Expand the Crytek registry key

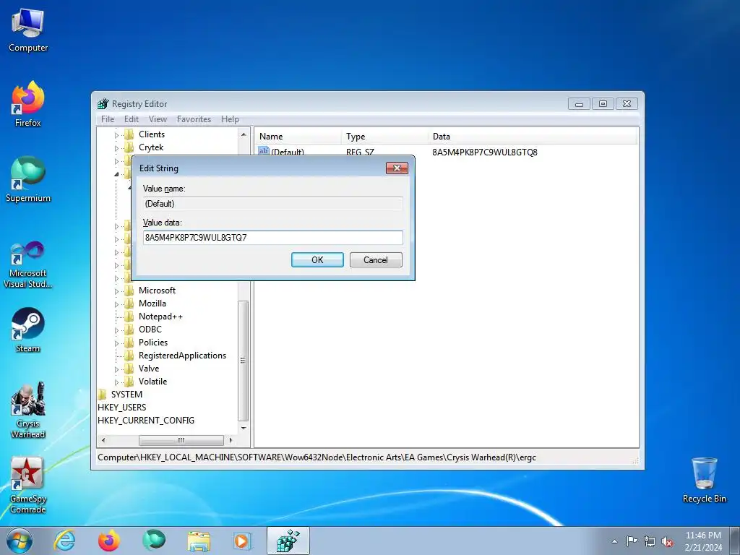(116, 148)
